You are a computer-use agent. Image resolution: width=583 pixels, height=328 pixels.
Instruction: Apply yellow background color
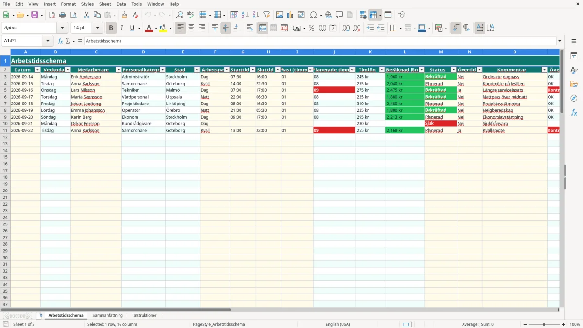(x=163, y=28)
